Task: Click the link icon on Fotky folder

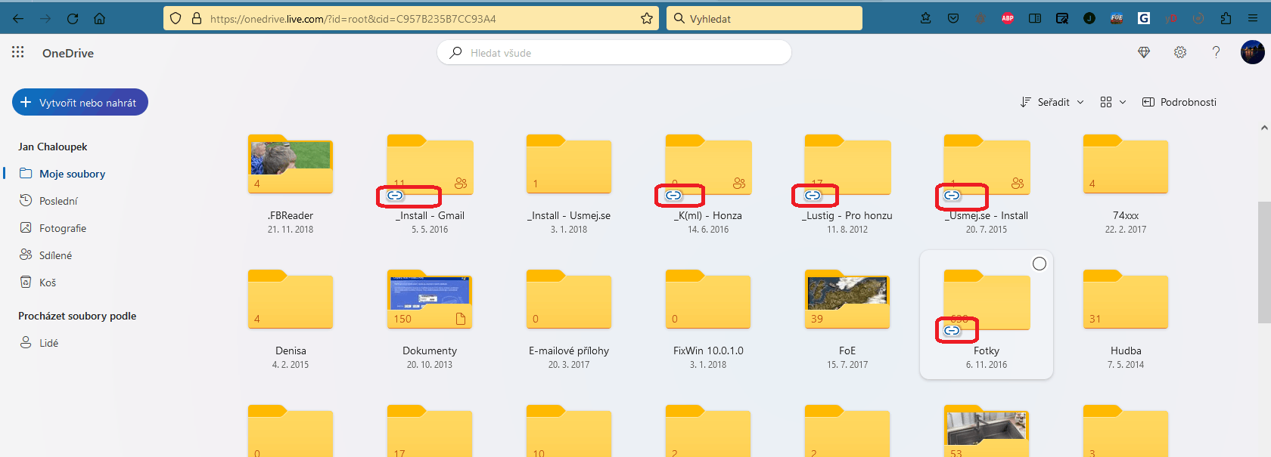Action: (x=952, y=331)
